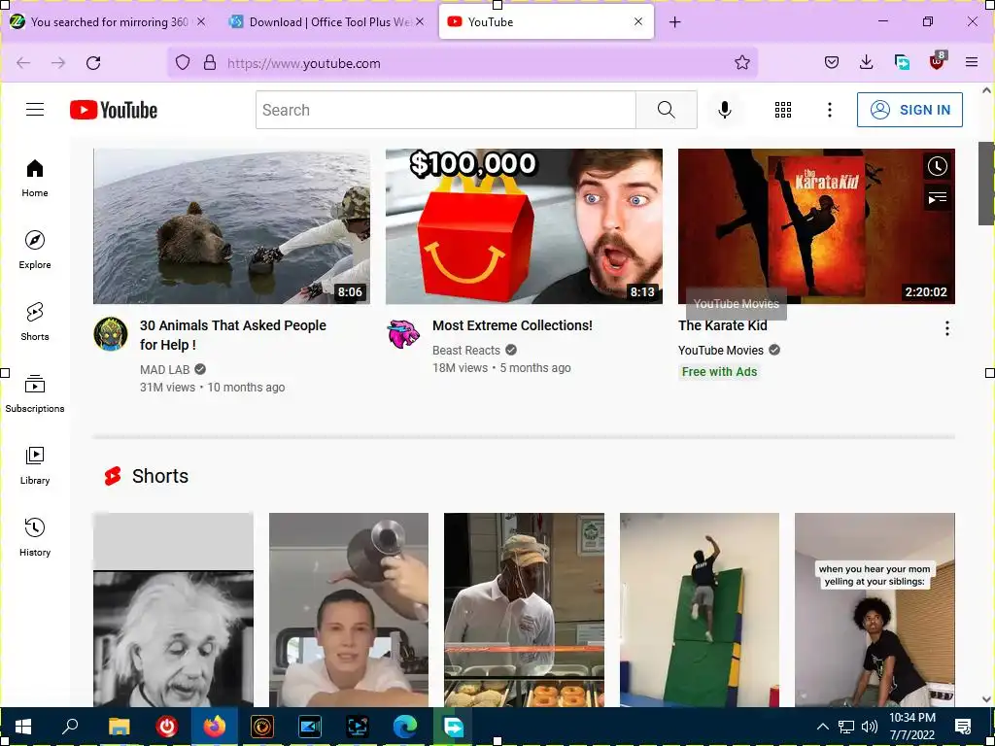Open Windows Start menu
The width and height of the screenshot is (995, 746).
point(23,727)
